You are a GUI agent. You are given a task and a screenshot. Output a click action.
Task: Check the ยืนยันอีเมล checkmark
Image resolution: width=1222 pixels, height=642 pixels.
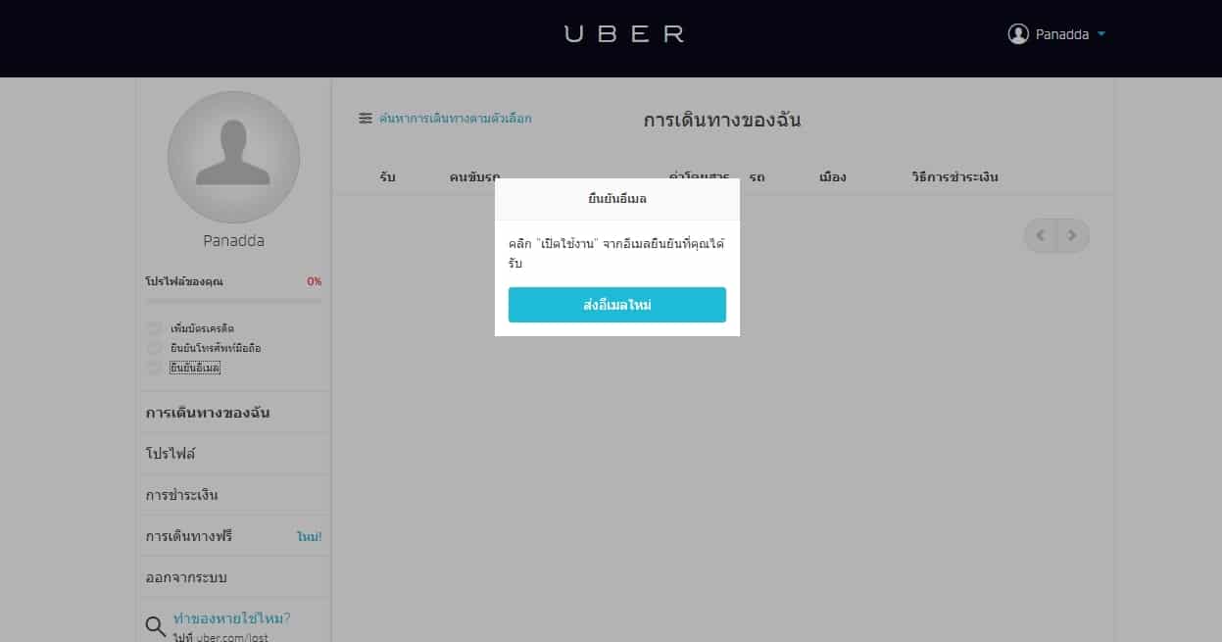click(154, 368)
